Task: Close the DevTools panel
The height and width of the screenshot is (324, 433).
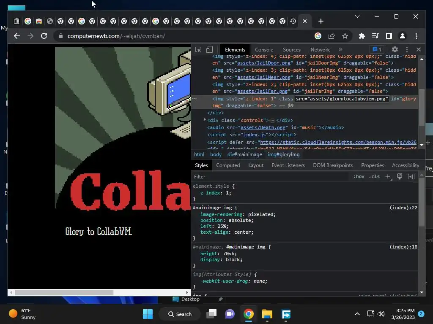Action: pos(419,50)
